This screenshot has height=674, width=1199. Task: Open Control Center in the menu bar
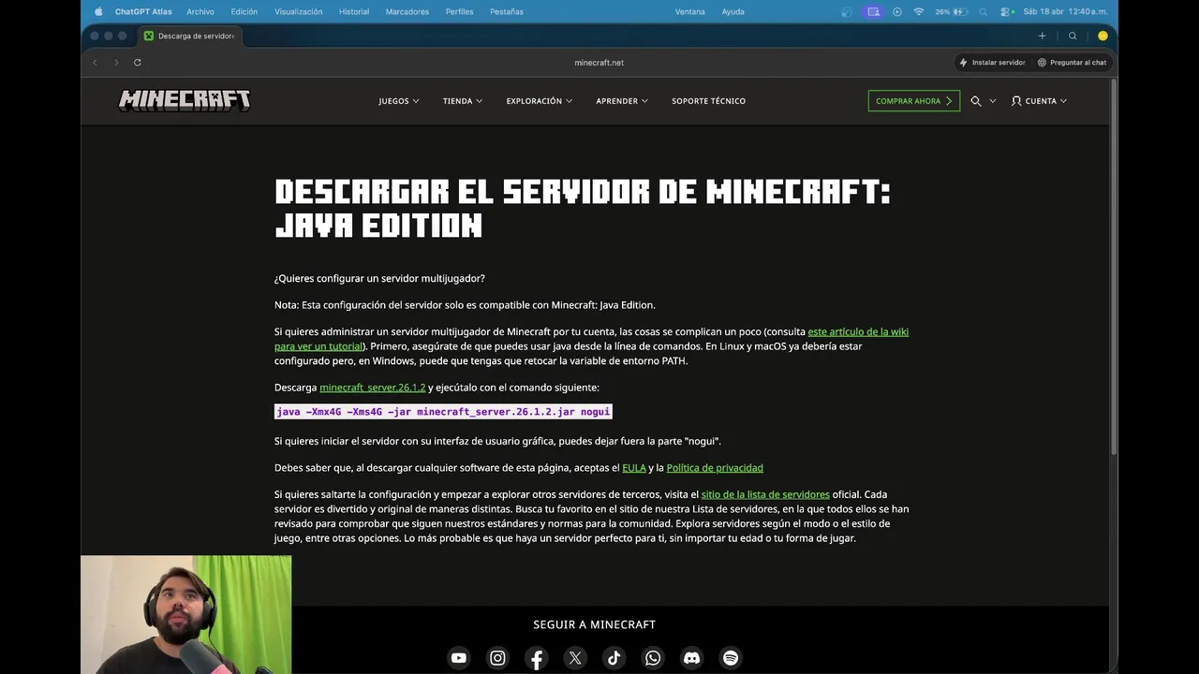coord(1007,11)
